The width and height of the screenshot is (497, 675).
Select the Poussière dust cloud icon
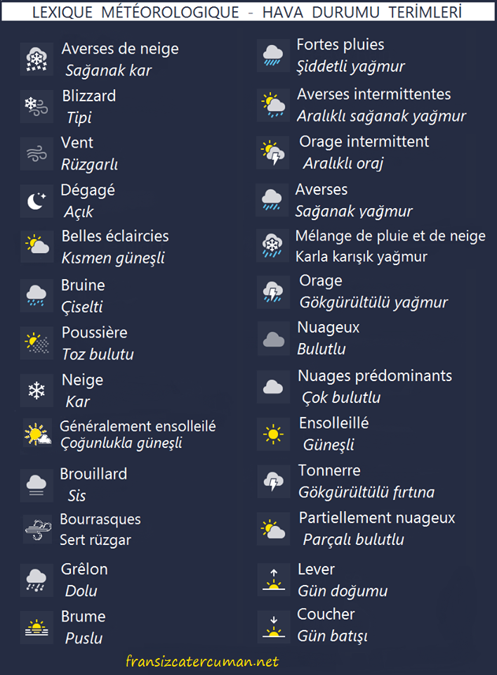pyautogui.click(x=37, y=342)
